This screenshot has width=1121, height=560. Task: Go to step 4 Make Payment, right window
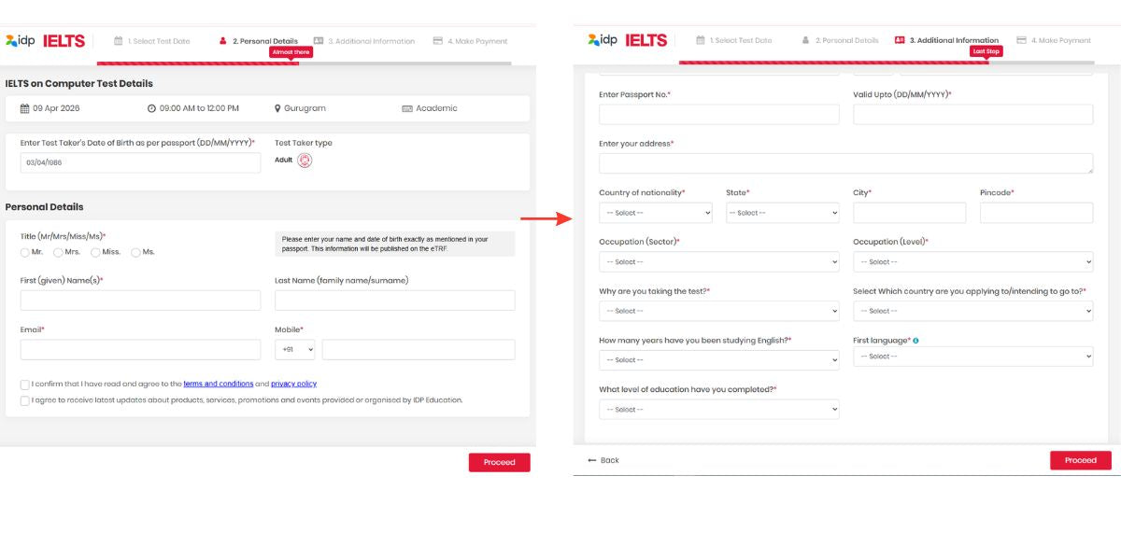click(x=1054, y=40)
